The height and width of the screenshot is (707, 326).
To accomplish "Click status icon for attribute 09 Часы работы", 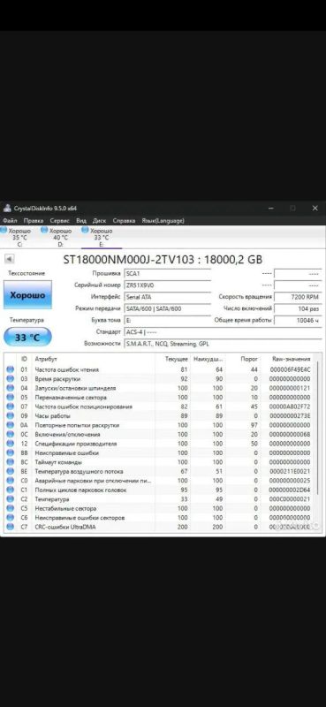I will tap(10, 415).
